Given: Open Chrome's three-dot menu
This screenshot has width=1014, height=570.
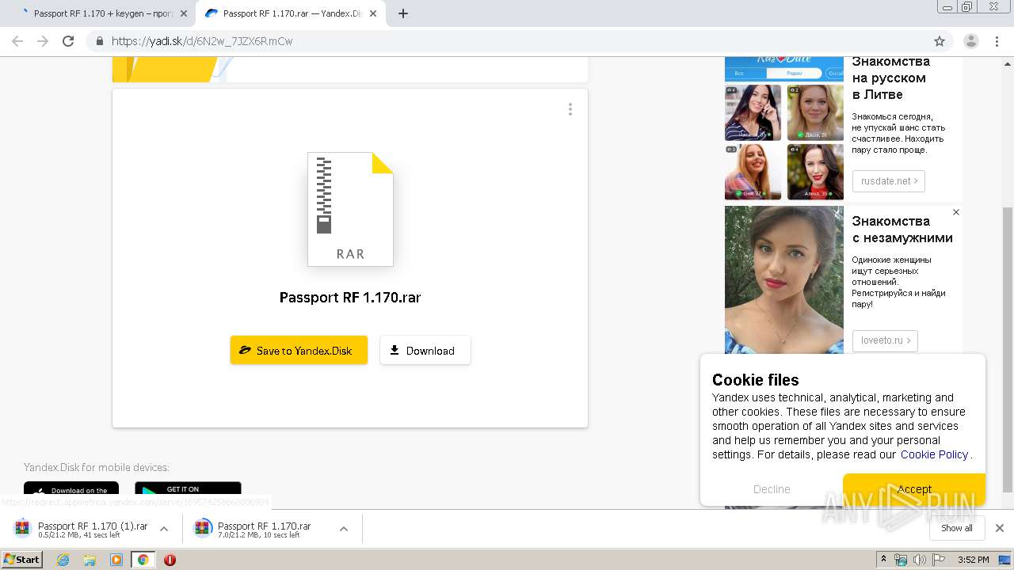Looking at the screenshot, I should pyautogui.click(x=997, y=41).
